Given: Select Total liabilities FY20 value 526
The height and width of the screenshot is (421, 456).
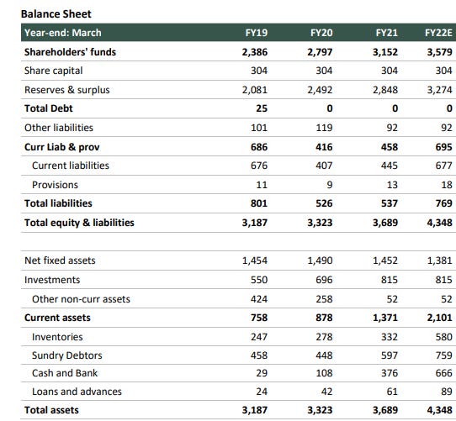Looking at the screenshot, I should coord(324,203).
